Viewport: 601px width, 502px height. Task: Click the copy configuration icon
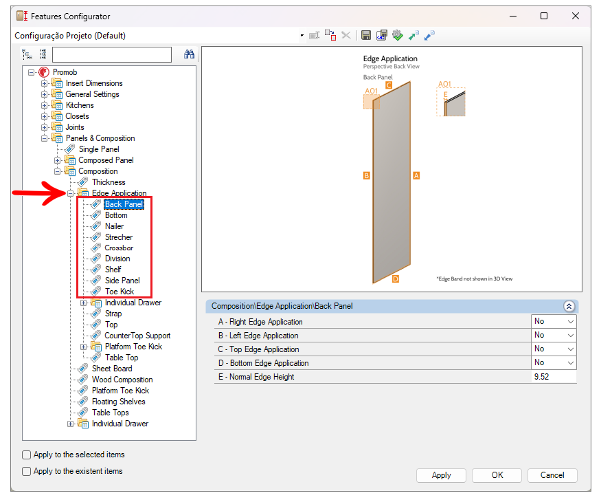click(x=330, y=35)
